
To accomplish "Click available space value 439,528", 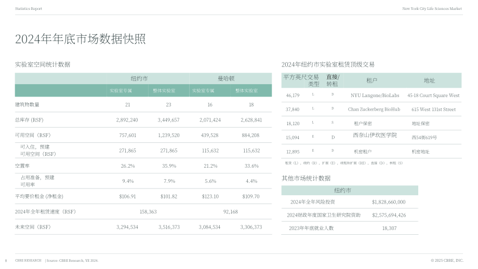I will (210, 135).
